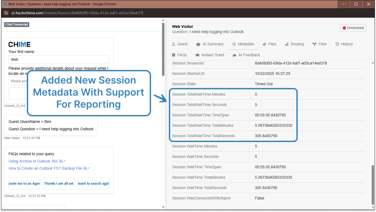Open the FAQs tab
Image resolution: width=376 pixels, height=212 pixels.
click(x=180, y=55)
